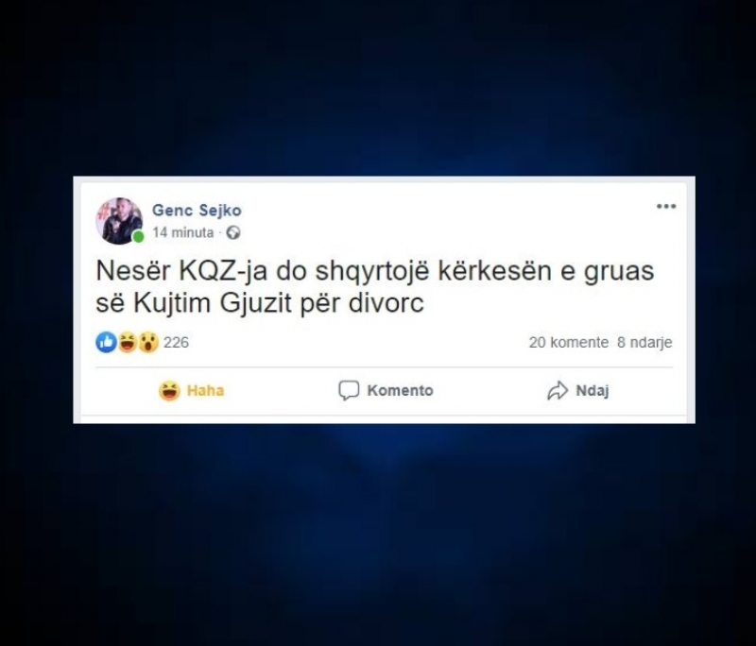Viewport: 756px width, 646px height.
Task: Click the public globe privacy icon
Action: [x=233, y=232]
